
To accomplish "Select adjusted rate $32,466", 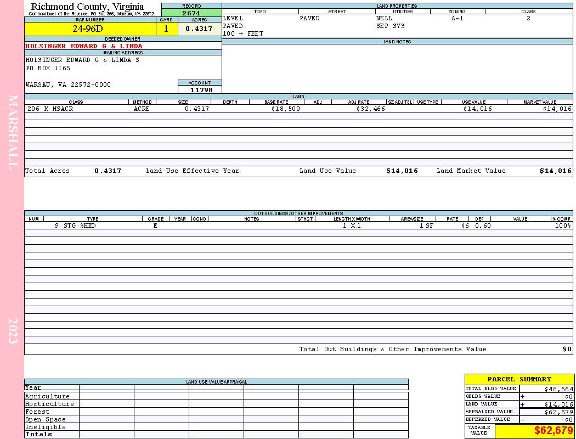I will click(371, 109).
